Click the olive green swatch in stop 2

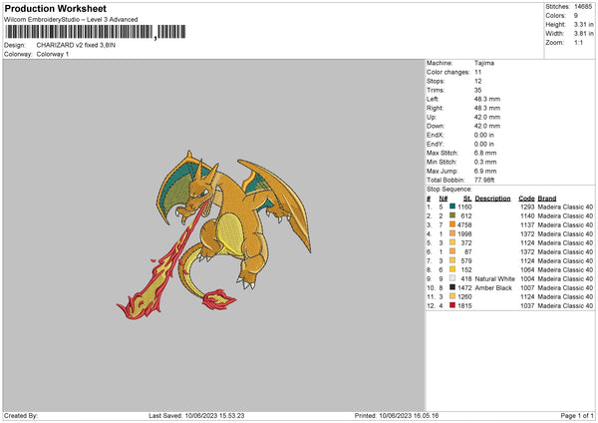453,215
